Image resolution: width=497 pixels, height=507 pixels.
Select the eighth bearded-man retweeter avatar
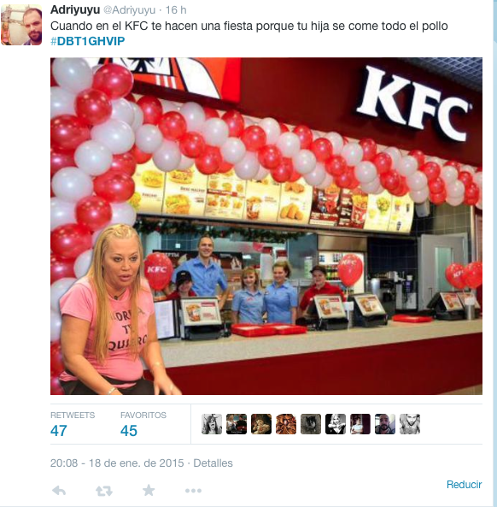click(385, 424)
